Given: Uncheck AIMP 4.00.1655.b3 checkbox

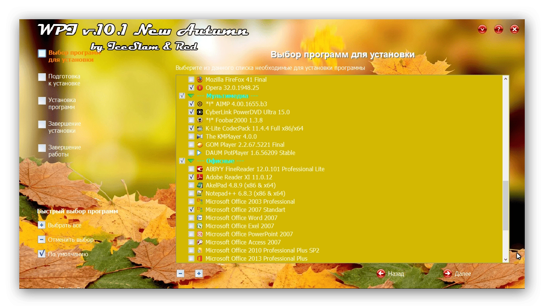Looking at the screenshot, I should tap(191, 104).
